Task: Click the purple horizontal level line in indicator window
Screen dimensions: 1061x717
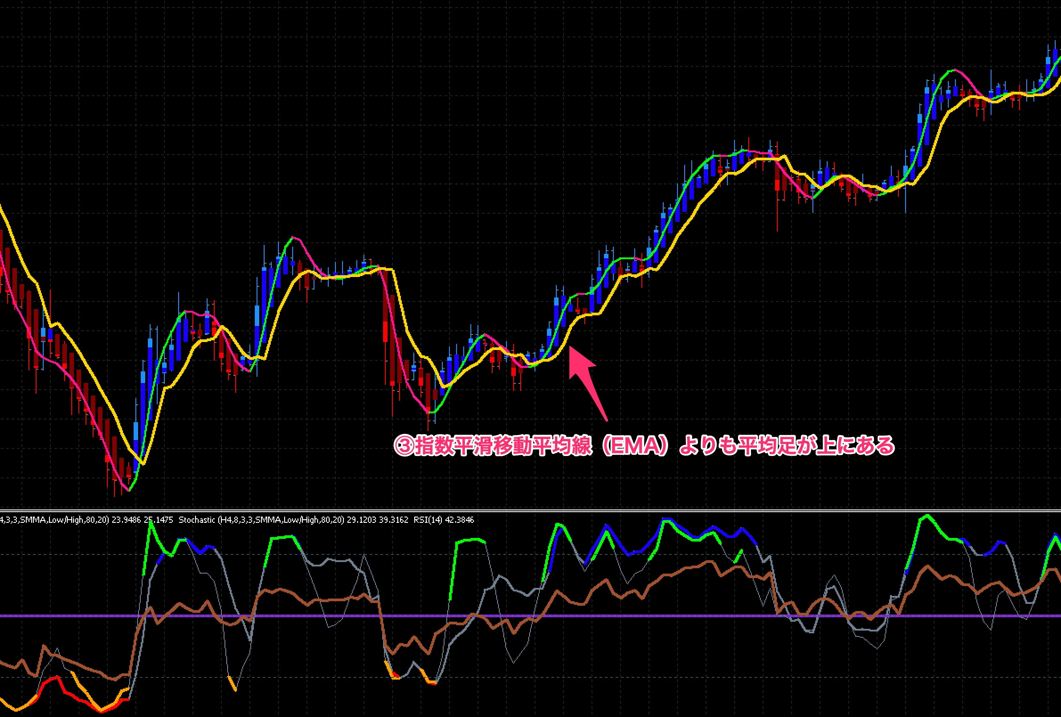Action: (530, 616)
